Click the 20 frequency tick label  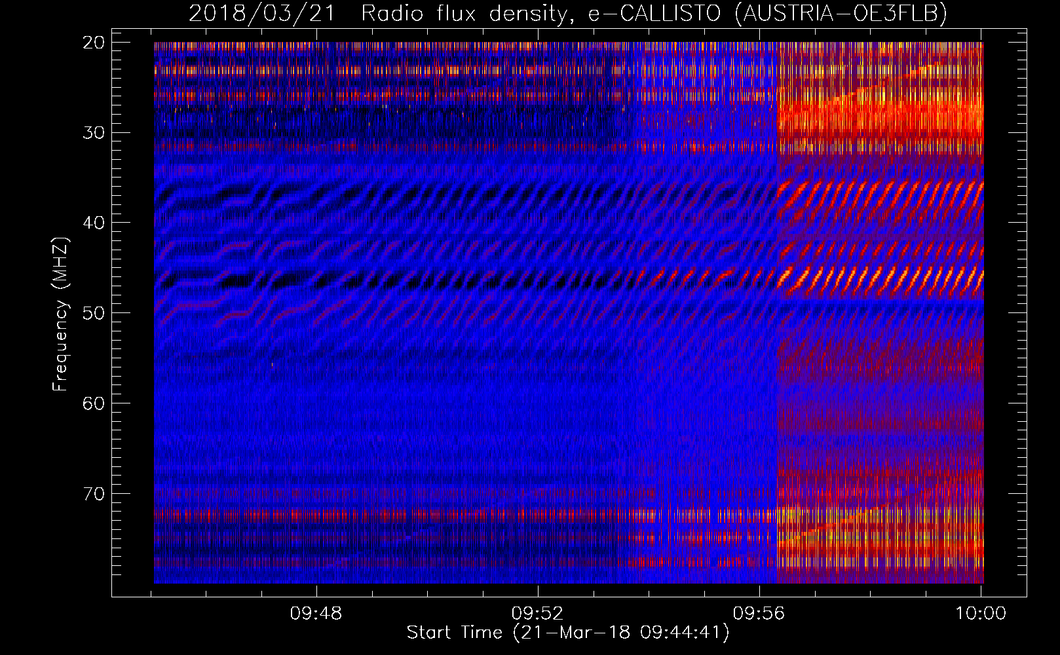(x=94, y=43)
